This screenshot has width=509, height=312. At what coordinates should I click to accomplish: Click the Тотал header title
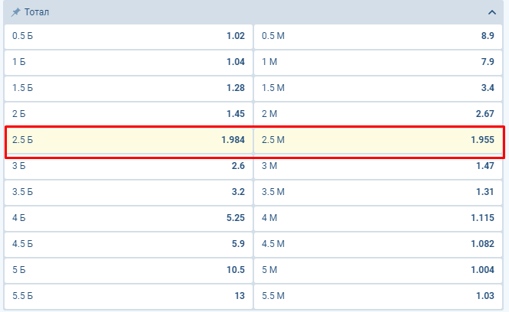click(x=38, y=13)
